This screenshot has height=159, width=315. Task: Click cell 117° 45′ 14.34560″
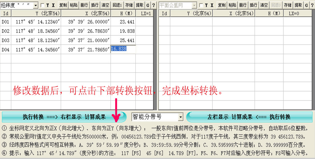[x=36, y=49]
